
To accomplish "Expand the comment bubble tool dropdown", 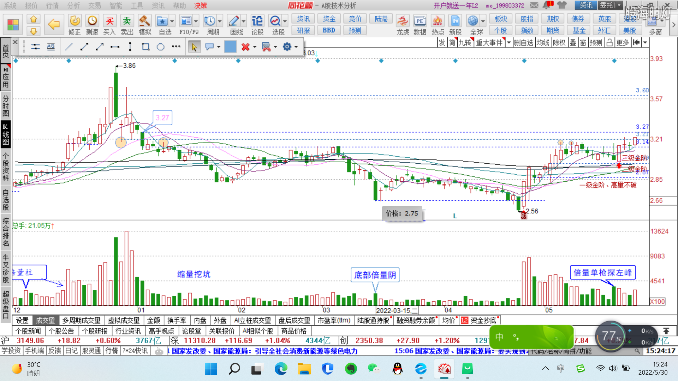I will click(219, 47).
